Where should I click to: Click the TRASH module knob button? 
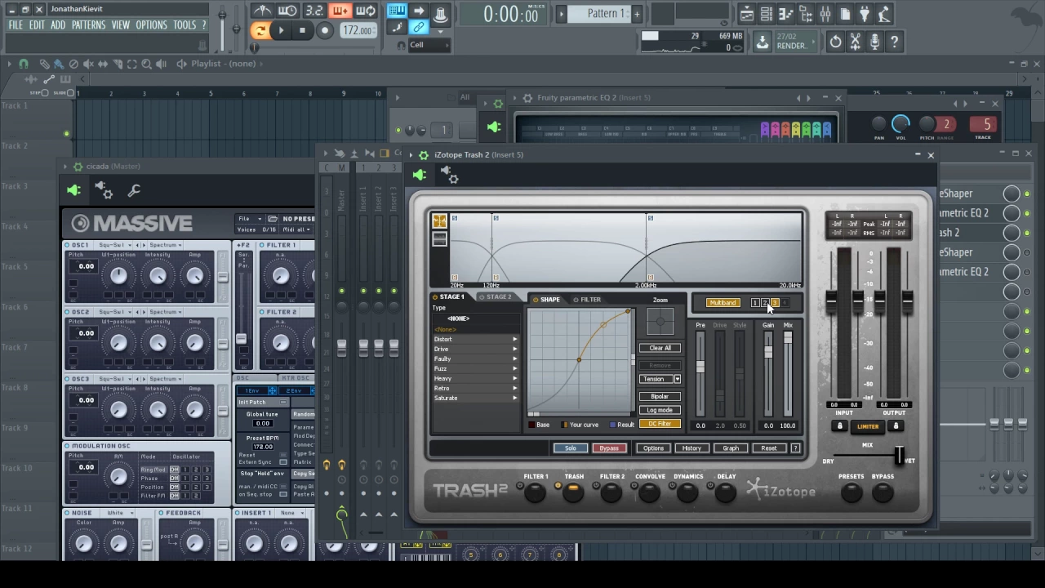tap(573, 492)
